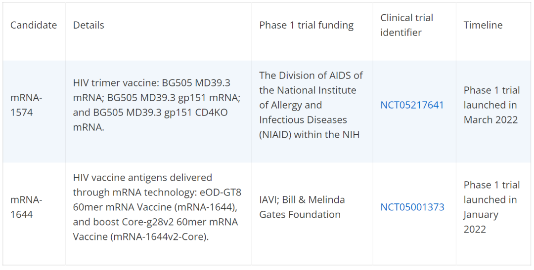Click the March 2022 timeline cell
The image size is (534, 270).
pos(490,120)
